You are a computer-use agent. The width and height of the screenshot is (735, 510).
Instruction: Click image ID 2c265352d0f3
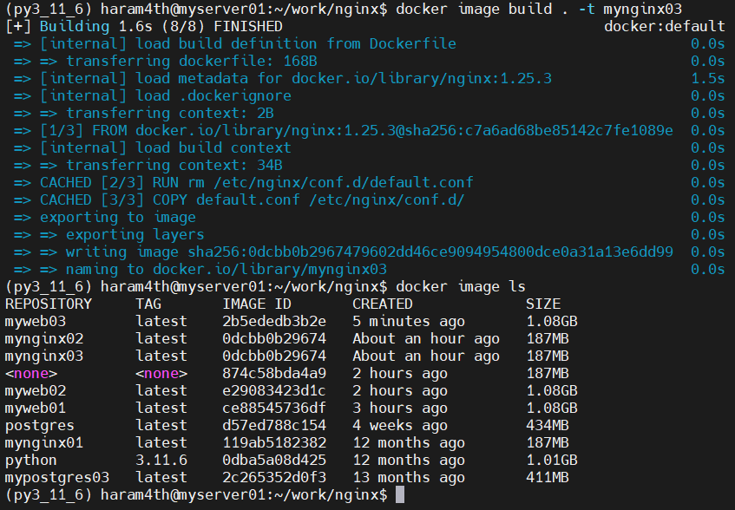(x=274, y=477)
